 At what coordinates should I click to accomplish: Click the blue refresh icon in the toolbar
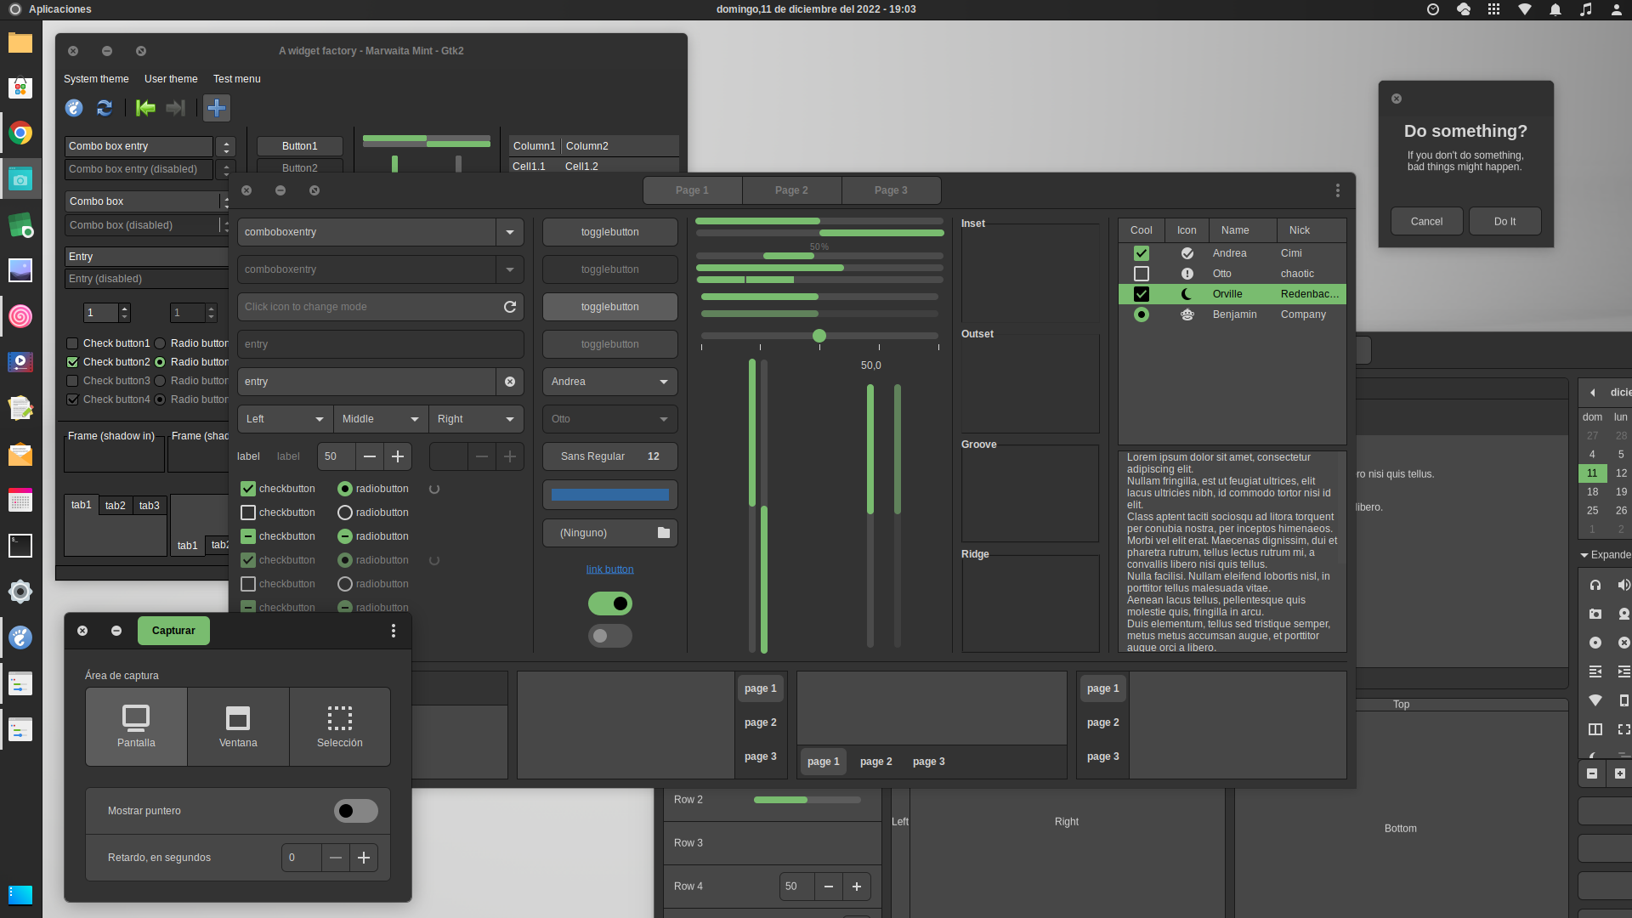[105, 108]
